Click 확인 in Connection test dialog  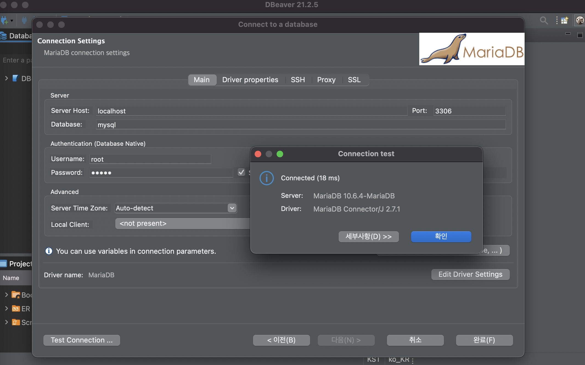click(x=441, y=236)
